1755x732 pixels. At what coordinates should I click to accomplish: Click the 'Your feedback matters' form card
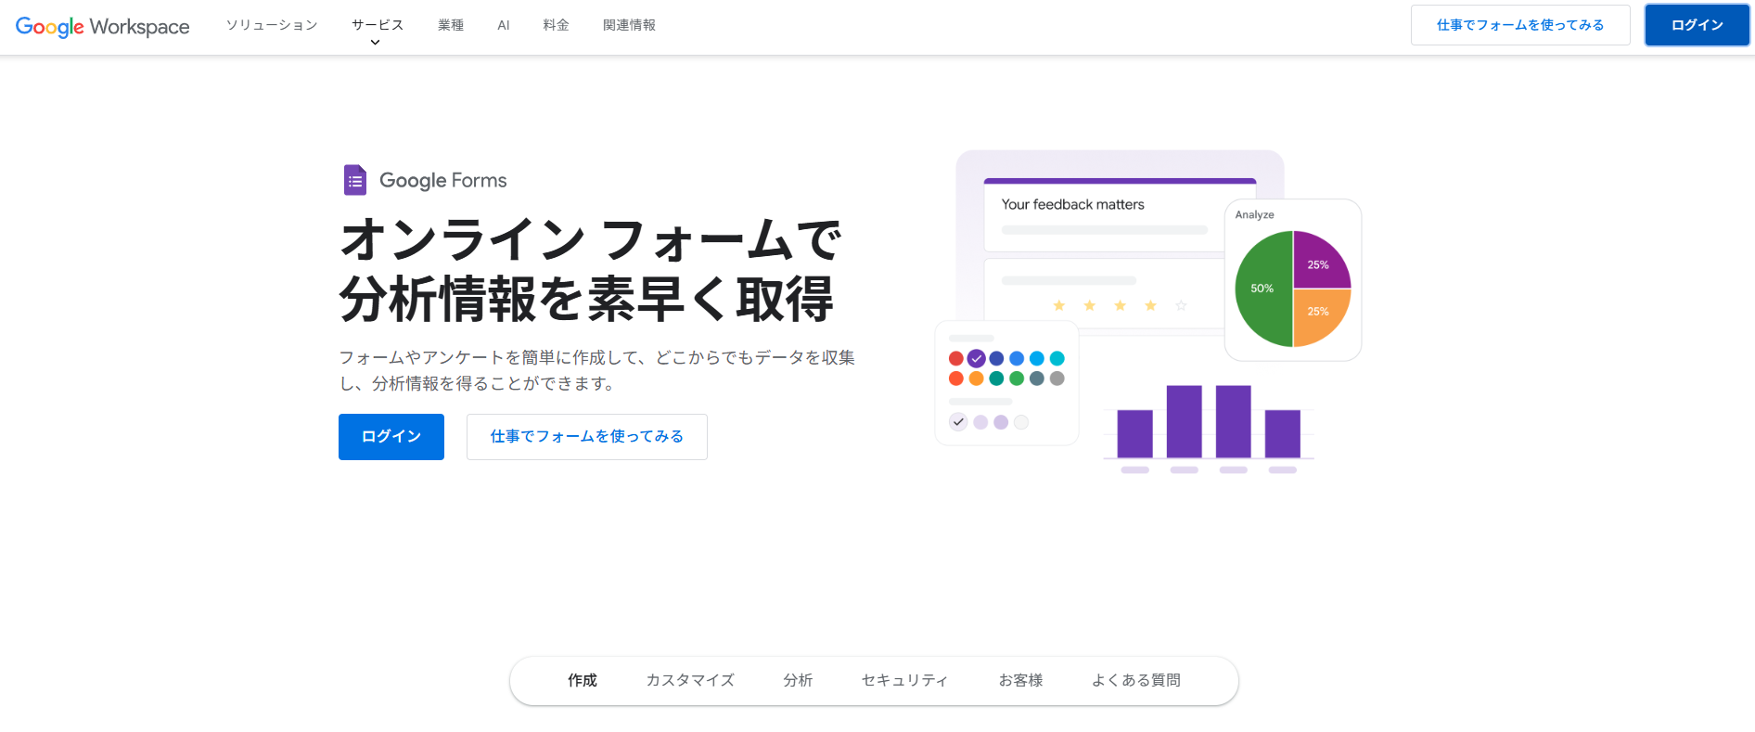(x=1104, y=214)
